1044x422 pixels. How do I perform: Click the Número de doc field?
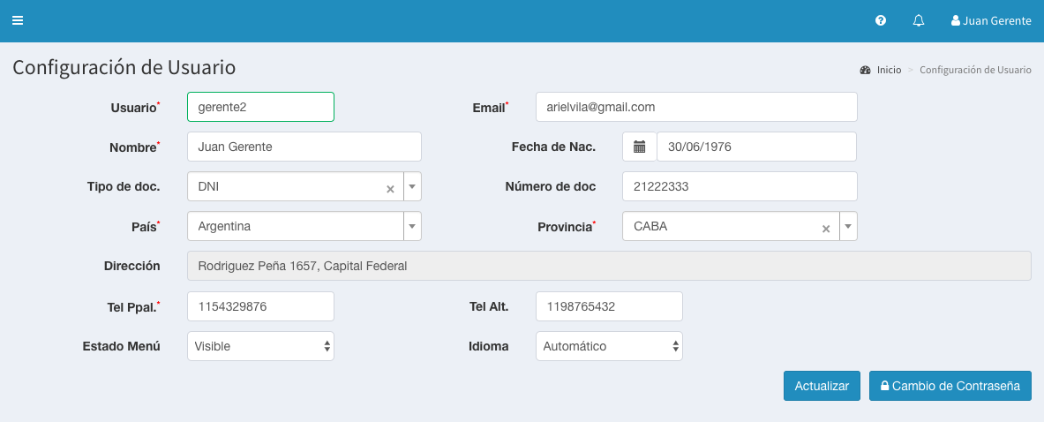[x=739, y=186]
